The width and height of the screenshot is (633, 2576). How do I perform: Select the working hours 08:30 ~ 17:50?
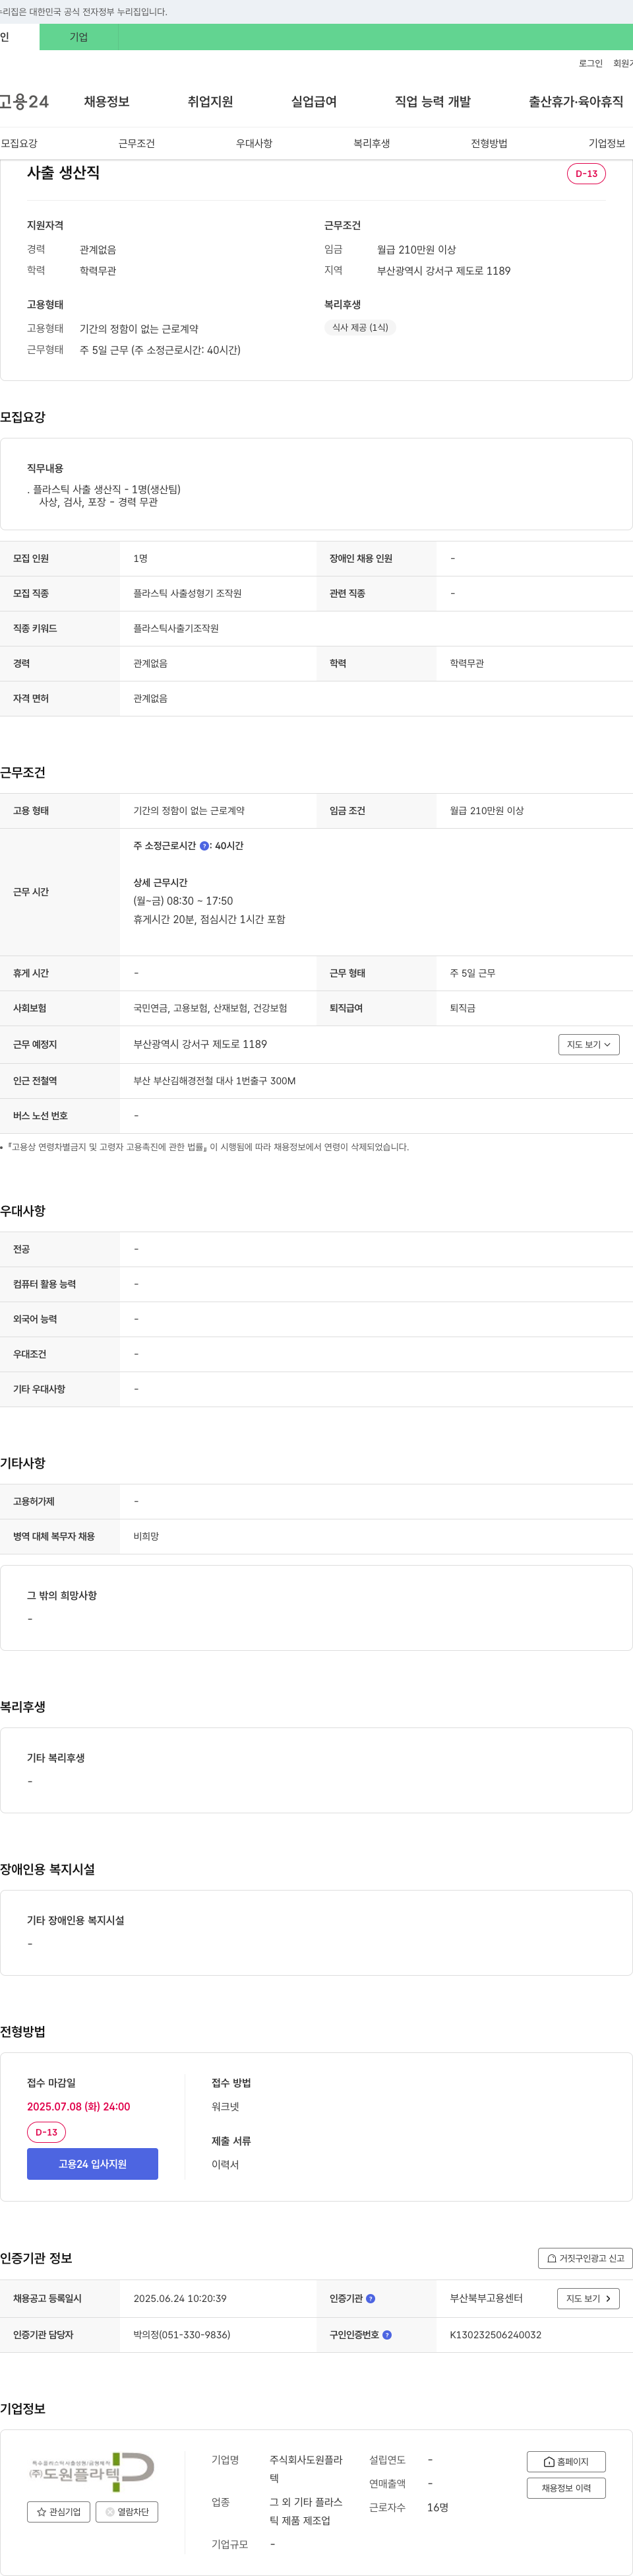pos(200,901)
